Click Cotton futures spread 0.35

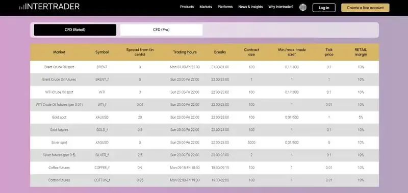pyautogui.click(x=140, y=180)
